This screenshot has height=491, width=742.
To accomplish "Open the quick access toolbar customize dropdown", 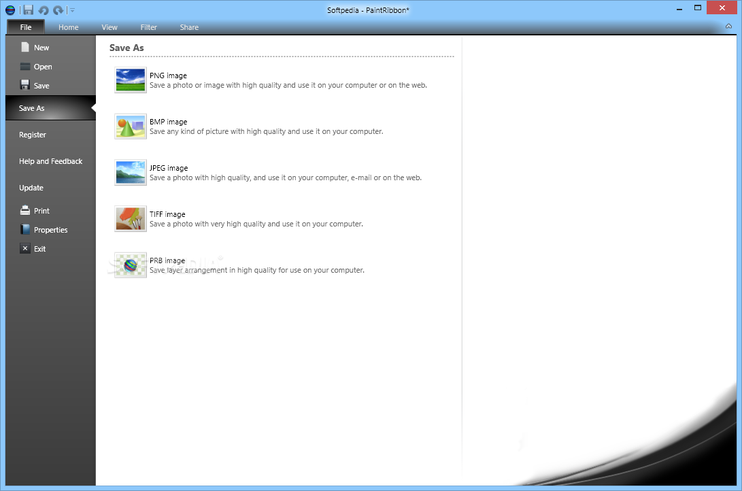I will 72,10.
